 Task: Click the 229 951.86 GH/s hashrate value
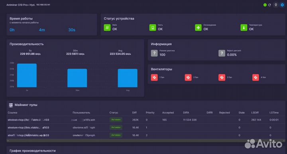30,54
